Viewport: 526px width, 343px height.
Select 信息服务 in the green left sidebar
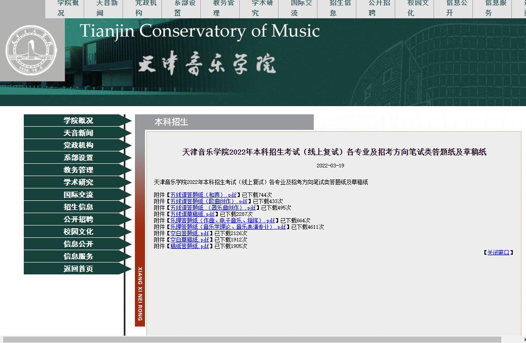(78, 257)
